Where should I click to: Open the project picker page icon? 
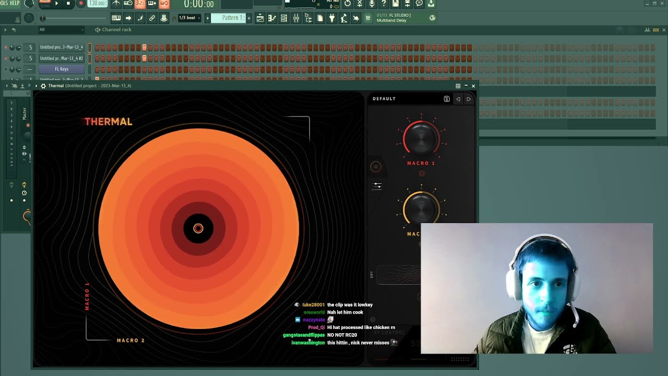click(x=320, y=18)
